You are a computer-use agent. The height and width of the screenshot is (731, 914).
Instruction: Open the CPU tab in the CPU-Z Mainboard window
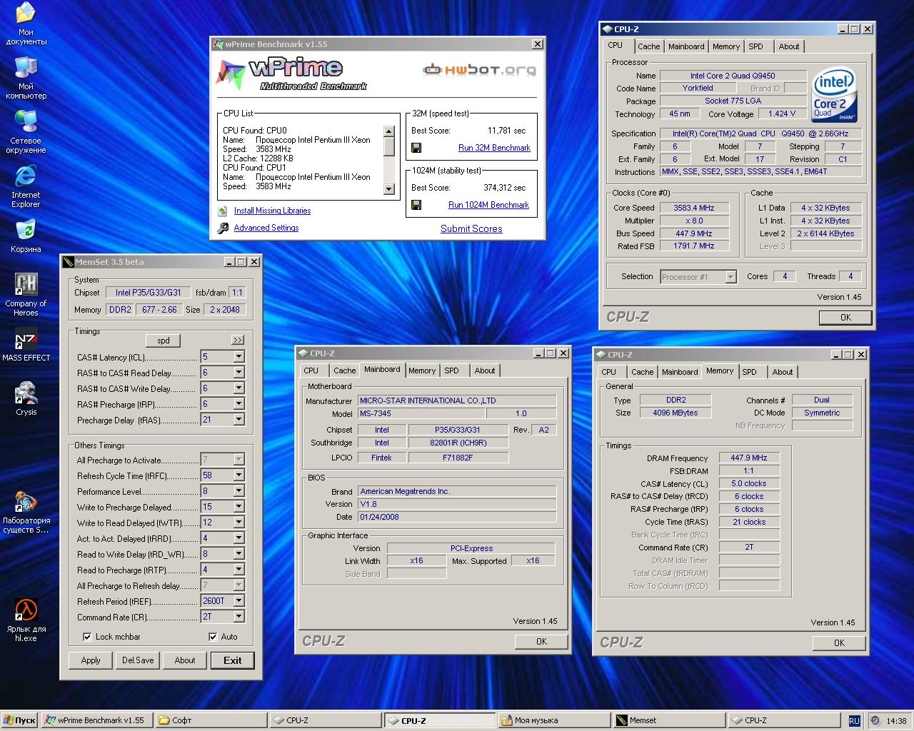(311, 370)
